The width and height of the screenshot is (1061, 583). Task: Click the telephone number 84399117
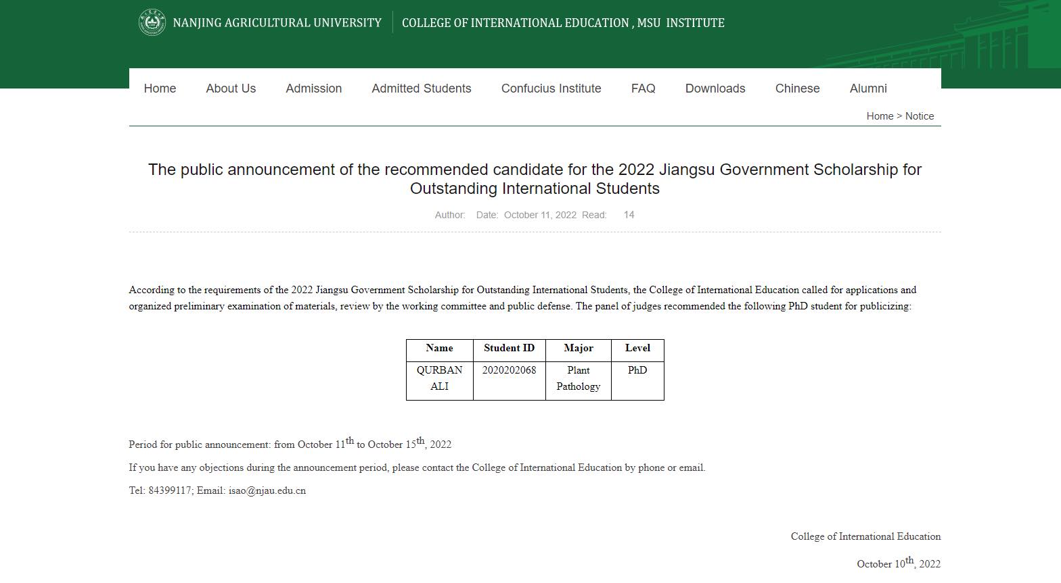[x=170, y=490]
